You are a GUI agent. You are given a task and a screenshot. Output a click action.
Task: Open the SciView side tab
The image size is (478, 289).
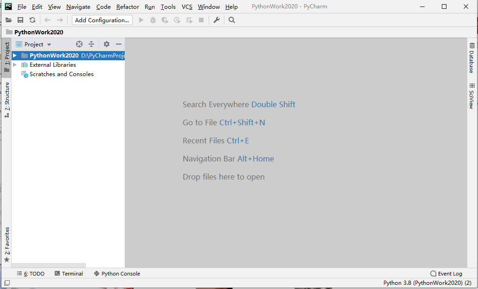point(472,96)
